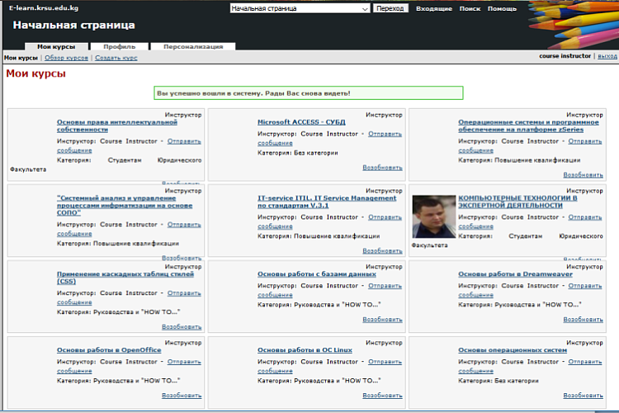This screenshot has width=619, height=413.
Task: Open the Основы операционных систем course
Action: point(513,349)
